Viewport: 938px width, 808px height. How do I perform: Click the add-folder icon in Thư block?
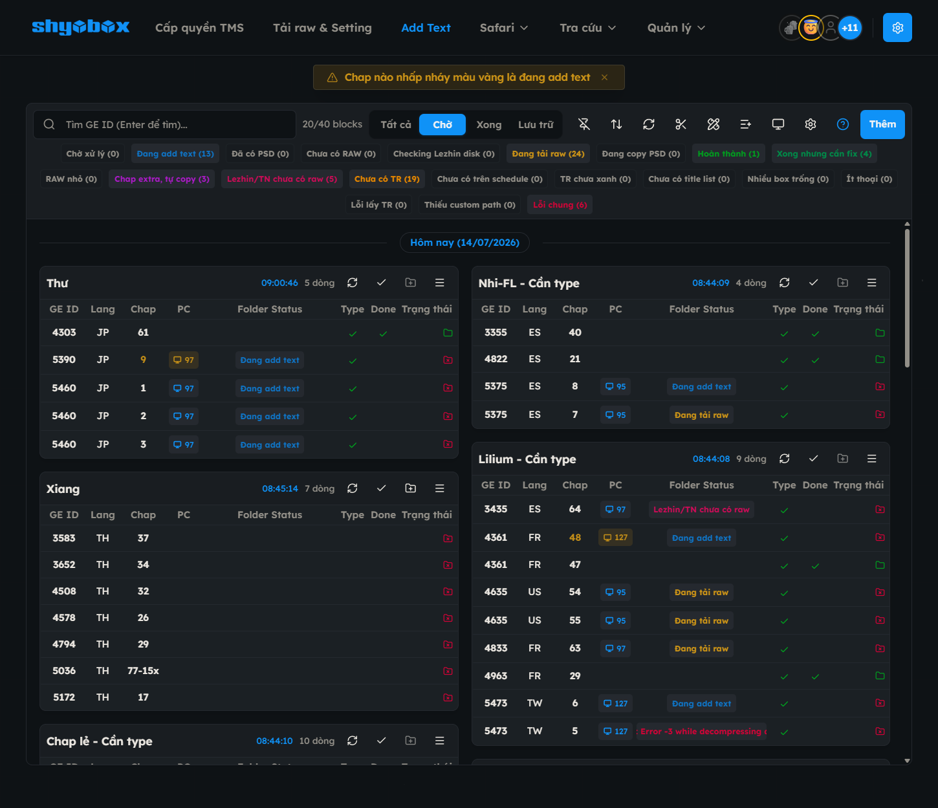coord(411,283)
